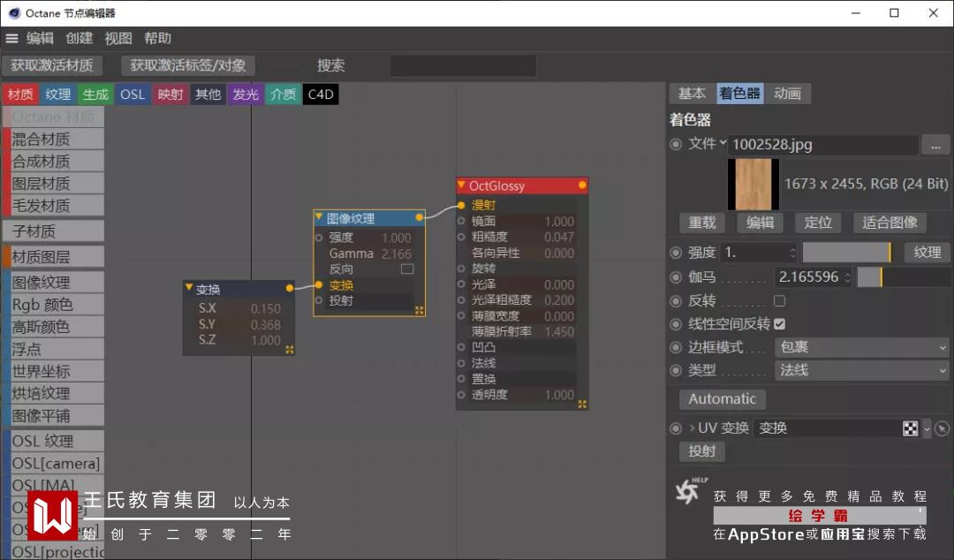
Task: Click the checker texture icon in UV 变换 row
Action: 910,428
